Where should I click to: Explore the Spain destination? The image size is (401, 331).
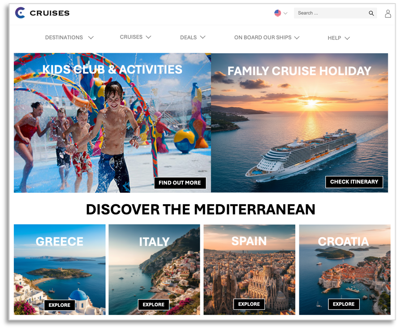coord(249,304)
